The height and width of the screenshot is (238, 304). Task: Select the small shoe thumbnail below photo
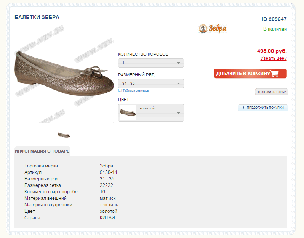click(x=64, y=135)
